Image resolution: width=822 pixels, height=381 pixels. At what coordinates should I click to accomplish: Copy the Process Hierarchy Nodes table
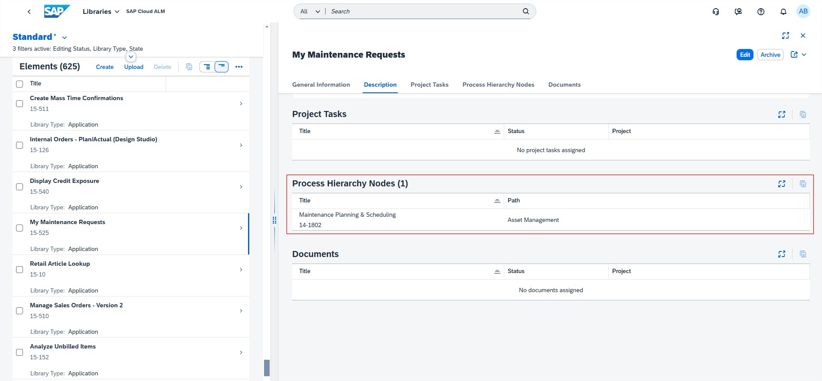click(x=802, y=184)
